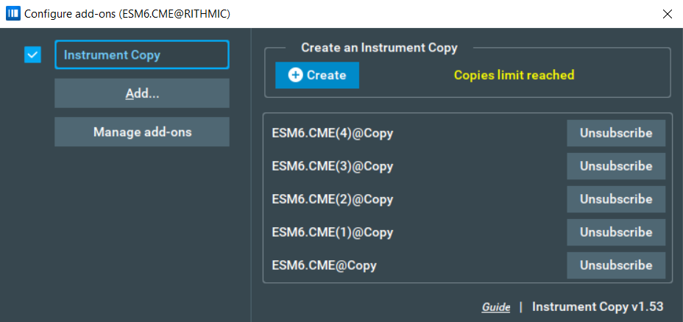Open the Guide link
683x322 pixels.
pos(496,307)
